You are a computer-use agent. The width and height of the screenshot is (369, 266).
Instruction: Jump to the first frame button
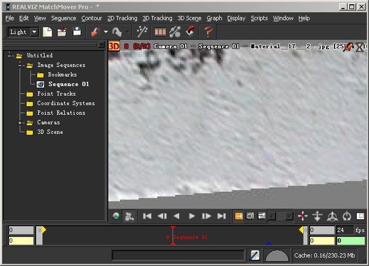click(147, 216)
